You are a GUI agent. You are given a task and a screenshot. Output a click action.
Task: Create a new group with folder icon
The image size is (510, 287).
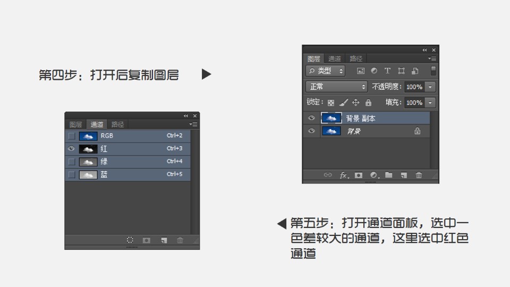pyautogui.click(x=388, y=175)
